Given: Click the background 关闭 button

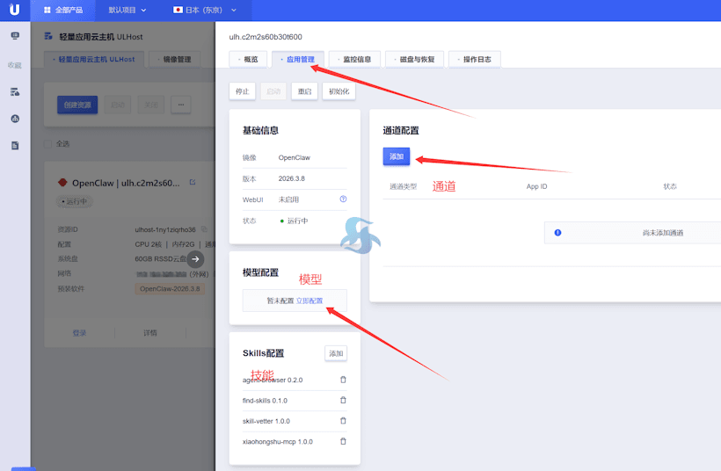Looking at the screenshot, I should click(151, 105).
